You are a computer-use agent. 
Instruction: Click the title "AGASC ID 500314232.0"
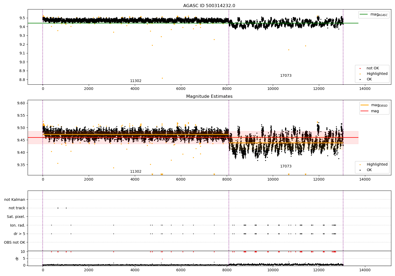[x=209, y=6]
